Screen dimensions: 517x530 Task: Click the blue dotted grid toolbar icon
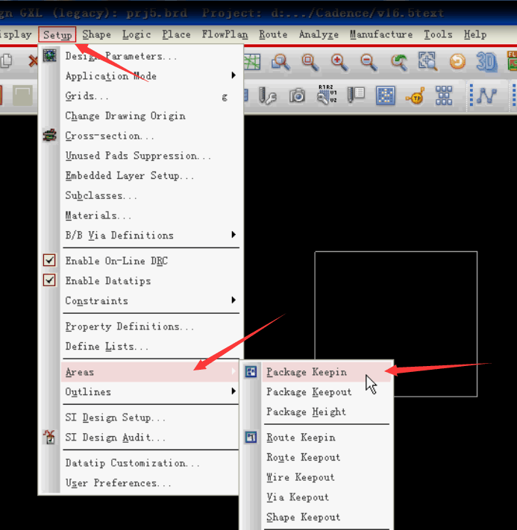[386, 95]
